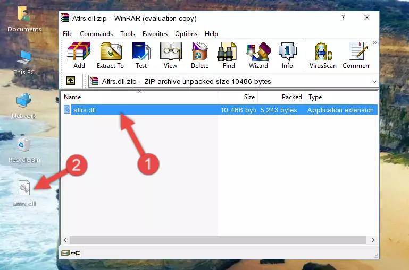Viewport: 409px width, 270px height.
Task: Open the View file tool
Action: tap(171, 55)
